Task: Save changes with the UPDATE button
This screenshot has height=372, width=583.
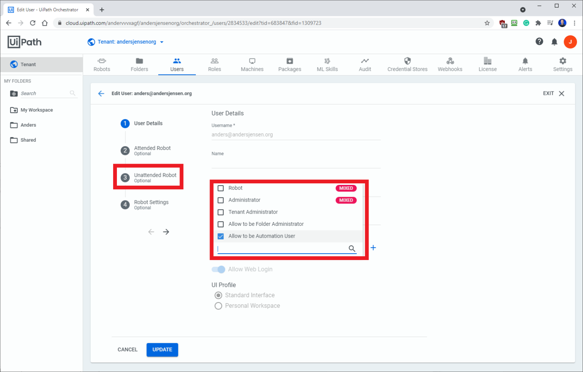Action: point(162,350)
